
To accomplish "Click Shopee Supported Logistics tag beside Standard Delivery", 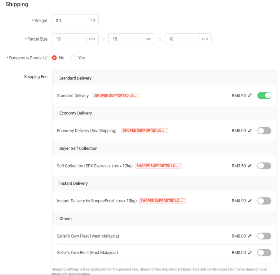I will pos(116,96).
